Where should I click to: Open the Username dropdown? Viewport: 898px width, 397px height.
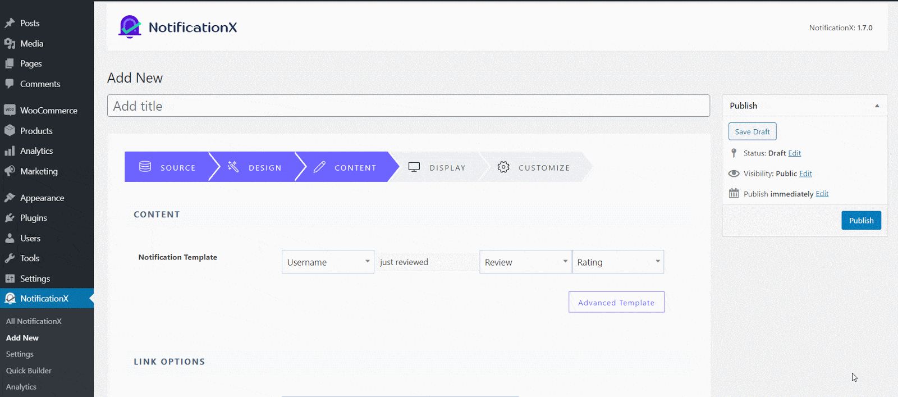[x=328, y=262]
